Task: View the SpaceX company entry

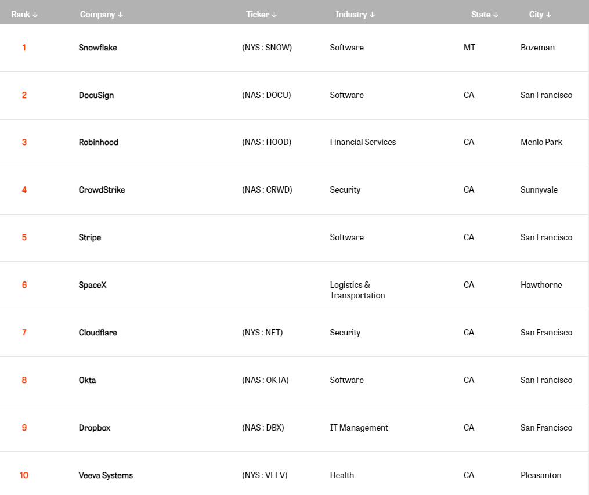Action: coord(93,285)
